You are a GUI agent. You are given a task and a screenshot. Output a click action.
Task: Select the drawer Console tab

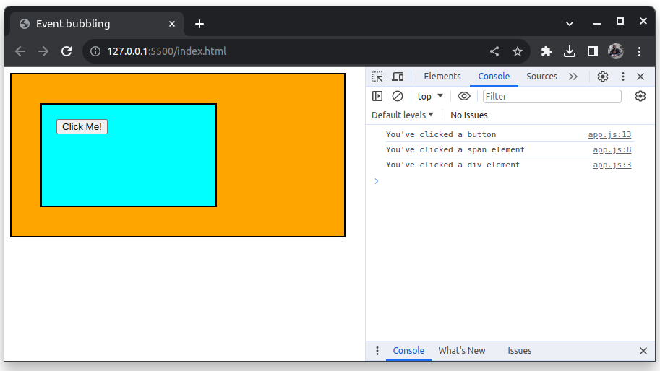point(408,350)
